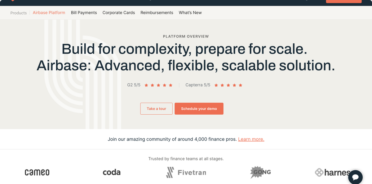372x184 pixels.
Task: Open What's New
Action: (190, 13)
